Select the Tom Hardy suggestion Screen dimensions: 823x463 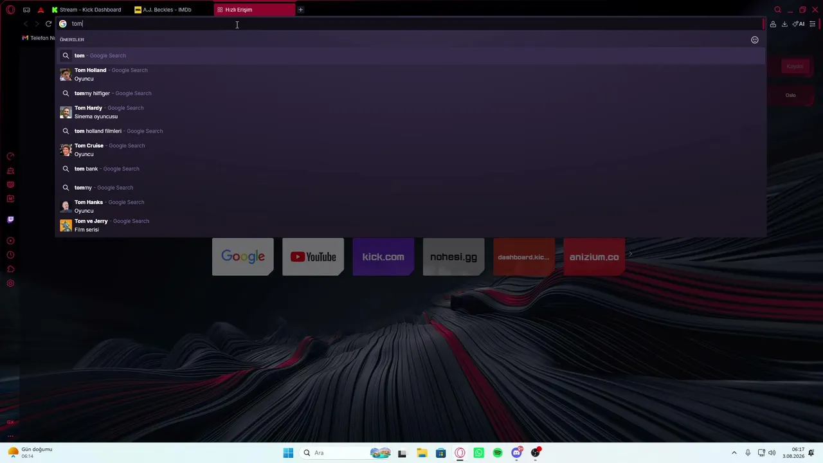pyautogui.click(x=410, y=112)
